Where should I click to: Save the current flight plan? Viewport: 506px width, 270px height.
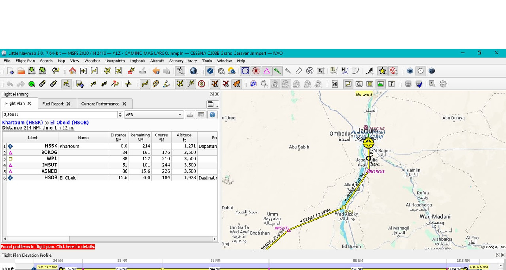point(31,71)
